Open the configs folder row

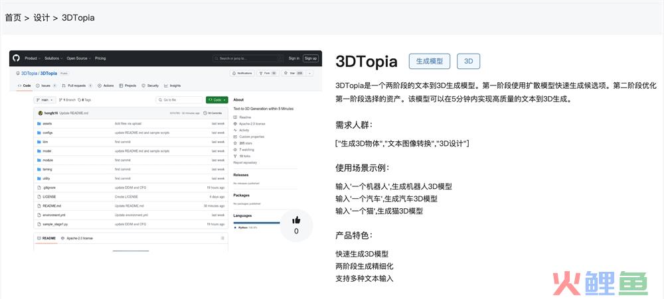(131, 133)
